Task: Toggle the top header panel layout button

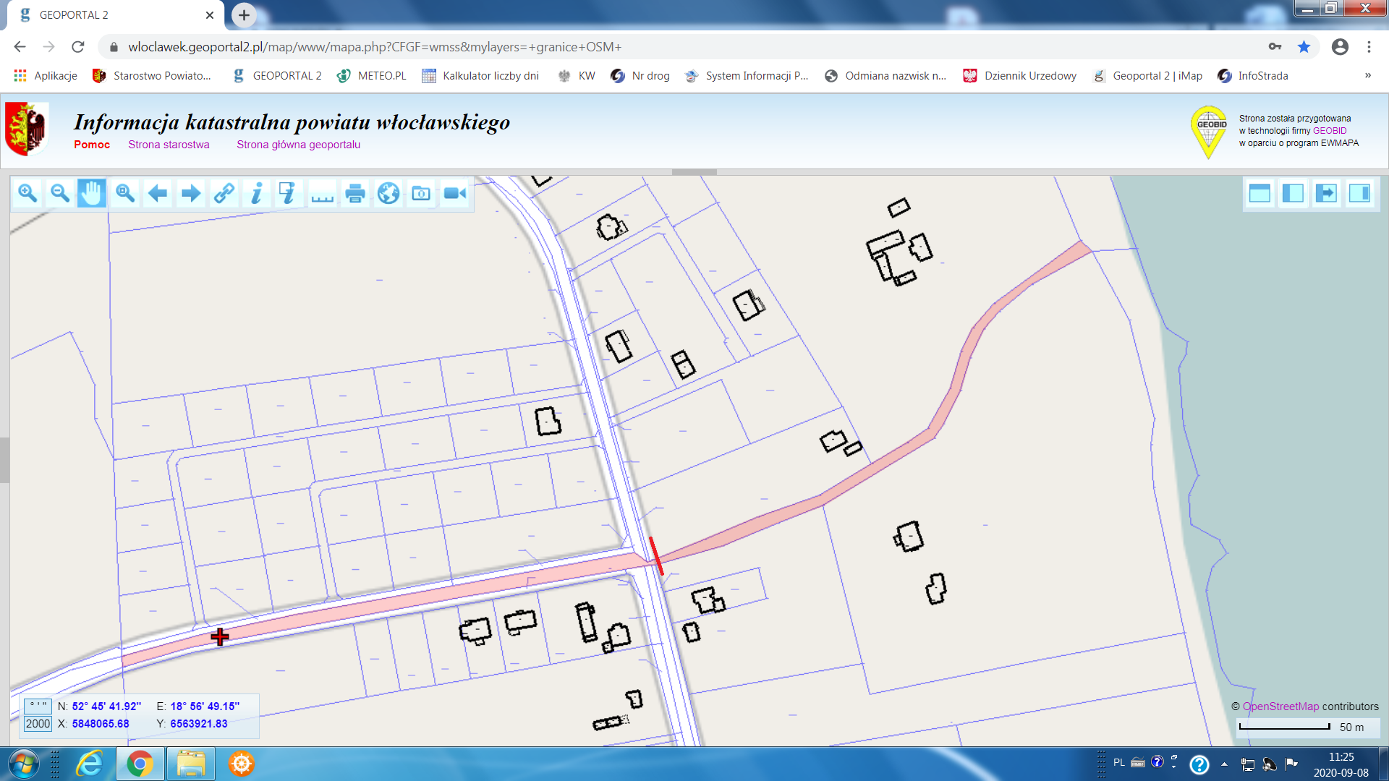Action: click(1260, 193)
